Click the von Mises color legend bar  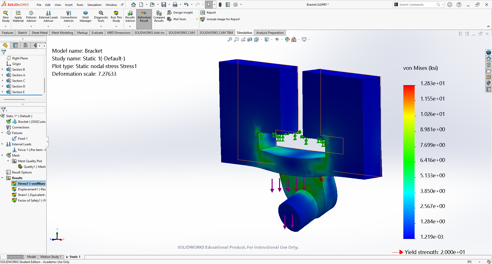pyautogui.click(x=409, y=162)
